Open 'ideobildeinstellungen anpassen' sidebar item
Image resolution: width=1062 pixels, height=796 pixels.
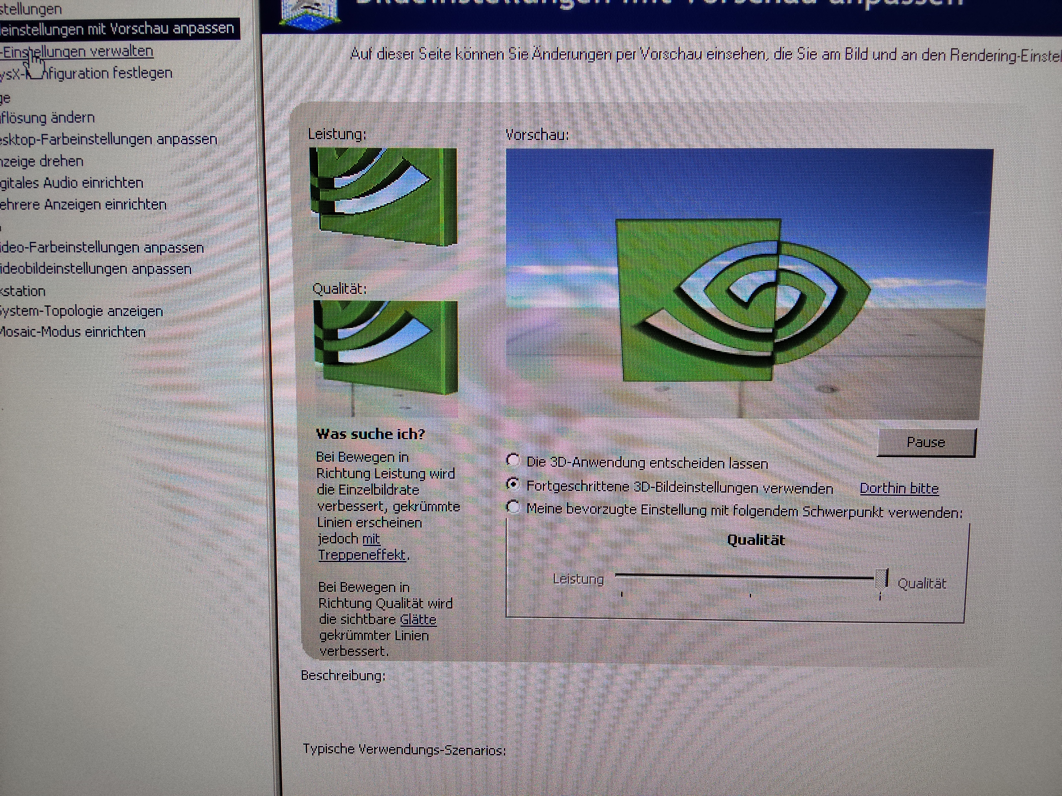click(96, 269)
